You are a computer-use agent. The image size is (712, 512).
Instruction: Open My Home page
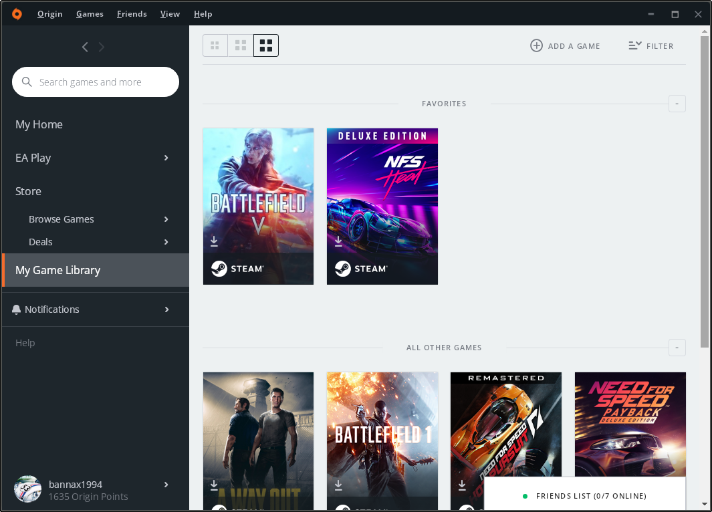[x=39, y=124]
